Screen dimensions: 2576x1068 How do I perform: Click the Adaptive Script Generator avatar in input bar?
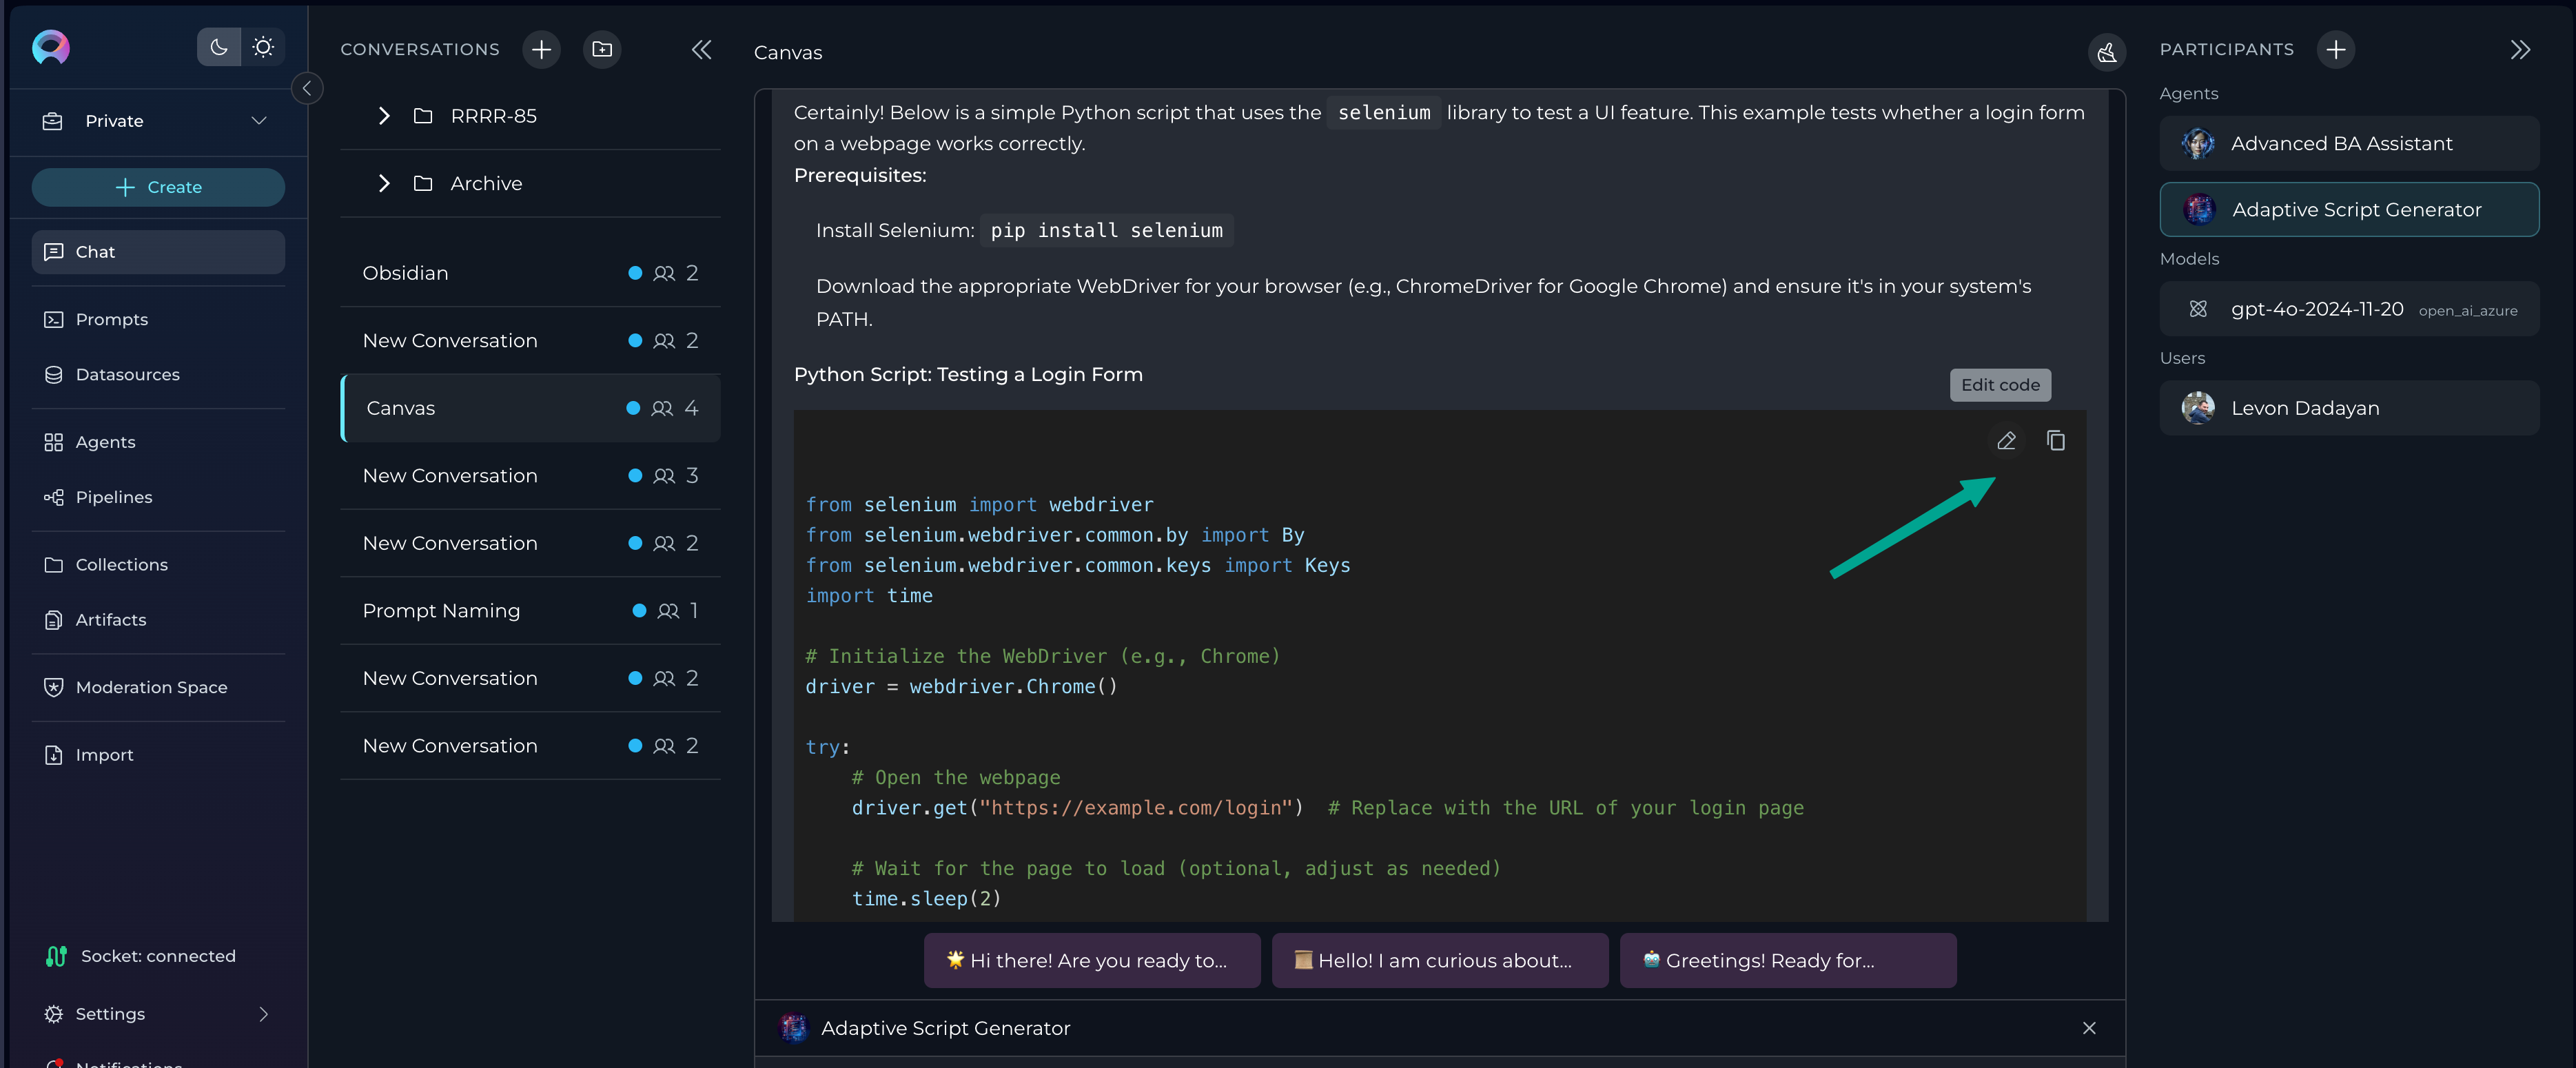794,1027
